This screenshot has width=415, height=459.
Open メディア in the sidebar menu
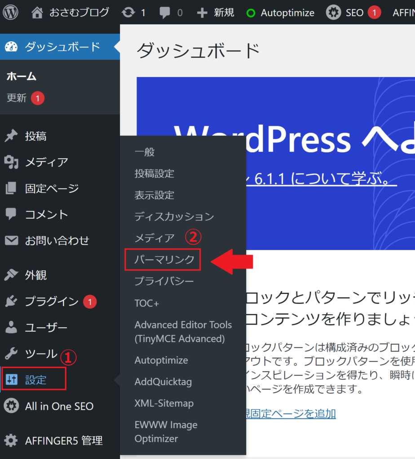click(x=47, y=162)
